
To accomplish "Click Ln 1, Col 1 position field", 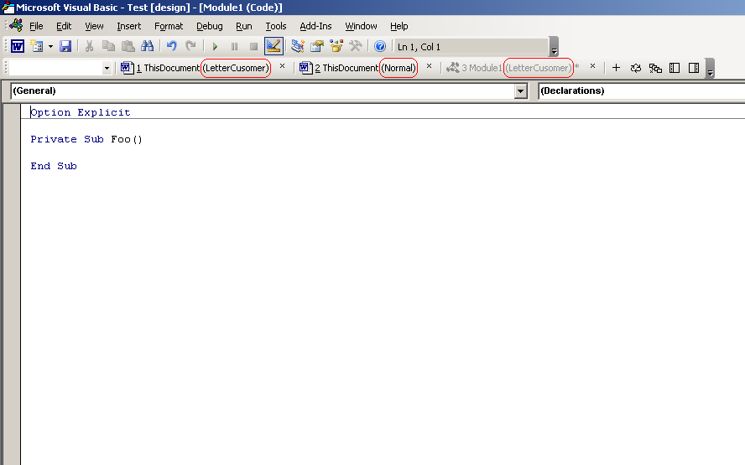I will point(470,47).
